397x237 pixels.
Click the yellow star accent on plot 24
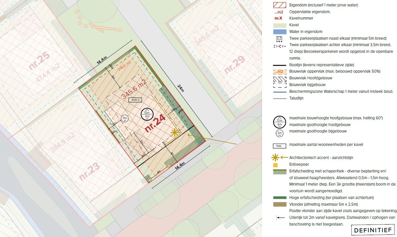tap(174, 132)
